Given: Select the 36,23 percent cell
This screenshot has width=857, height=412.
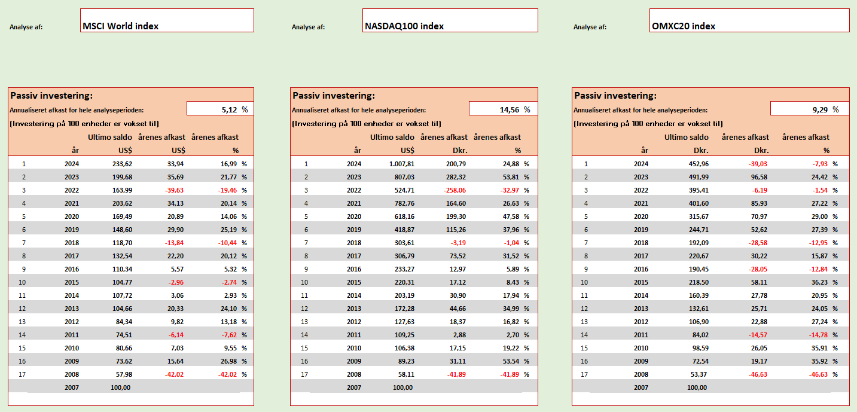Looking at the screenshot, I should click(819, 282).
